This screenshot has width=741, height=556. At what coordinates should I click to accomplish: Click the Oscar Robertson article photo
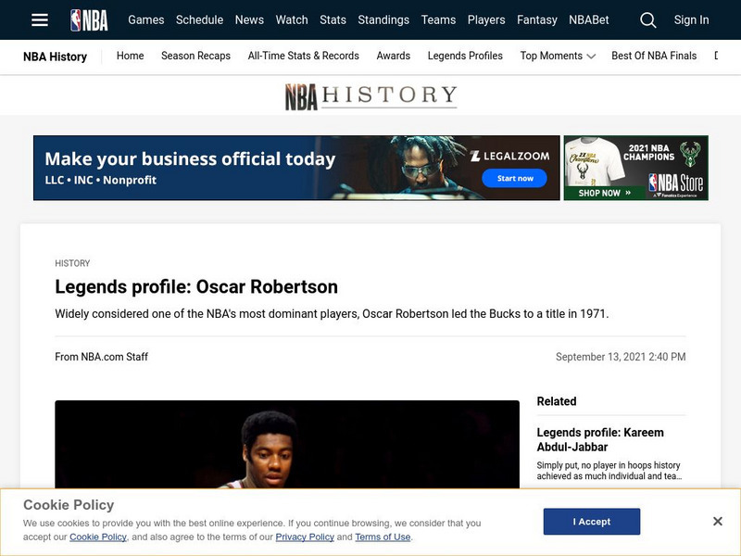click(287, 445)
